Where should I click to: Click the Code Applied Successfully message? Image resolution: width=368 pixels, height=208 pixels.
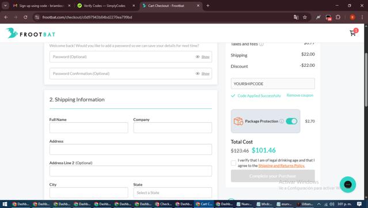(x=259, y=96)
